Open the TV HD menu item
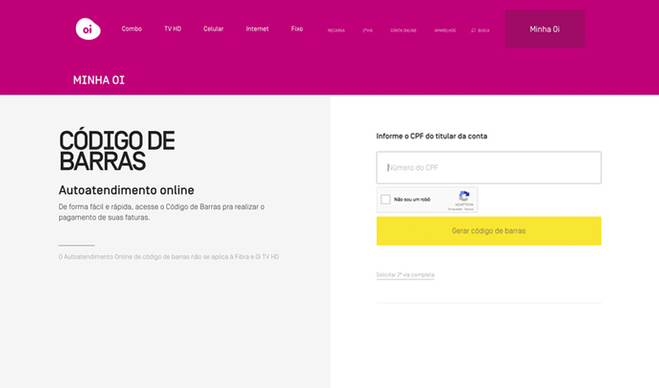The width and height of the screenshot is (659, 388). (172, 29)
